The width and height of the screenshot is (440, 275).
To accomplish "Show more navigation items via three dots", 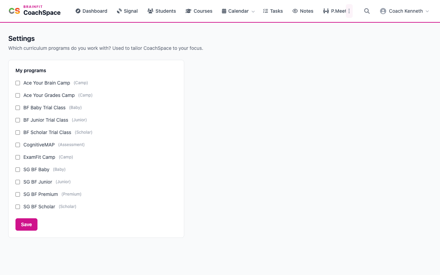I will 349,11.
